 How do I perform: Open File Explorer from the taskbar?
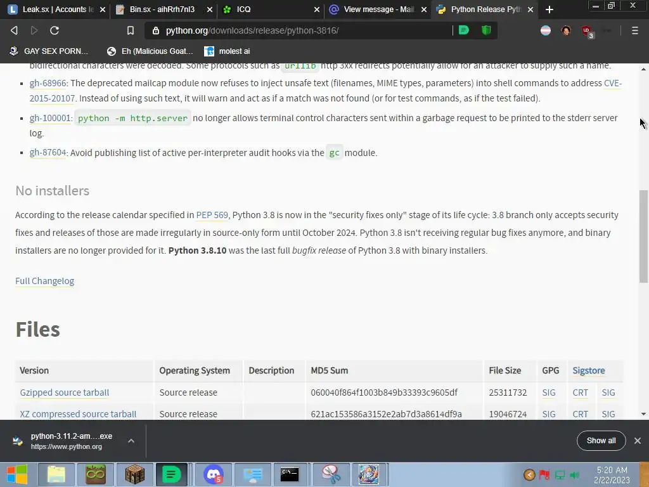tap(56, 474)
